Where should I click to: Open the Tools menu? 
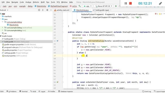coord(53,2)
